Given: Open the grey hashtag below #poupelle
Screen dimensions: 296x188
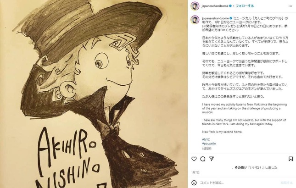Looking at the screenshot, I should [x=207, y=149].
